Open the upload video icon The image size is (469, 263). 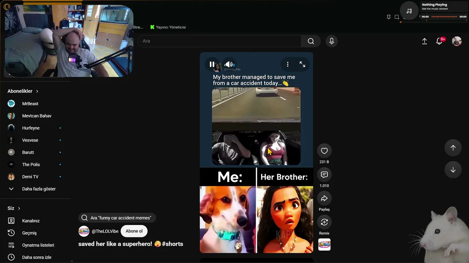[424, 41]
